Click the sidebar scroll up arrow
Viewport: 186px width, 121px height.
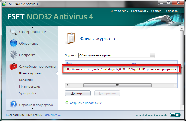click(32, 28)
